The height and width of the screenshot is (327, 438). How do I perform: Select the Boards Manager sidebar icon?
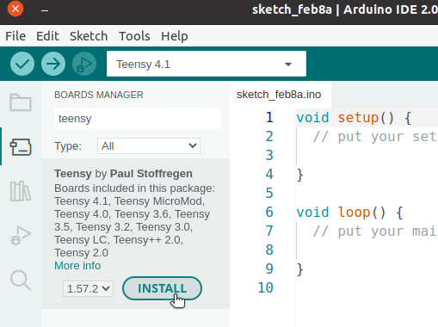pyautogui.click(x=21, y=147)
